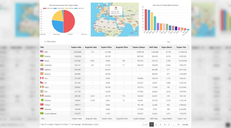
Task: Toggle Toplam Ölüm teal legend swatch
Action: [76, 8]
